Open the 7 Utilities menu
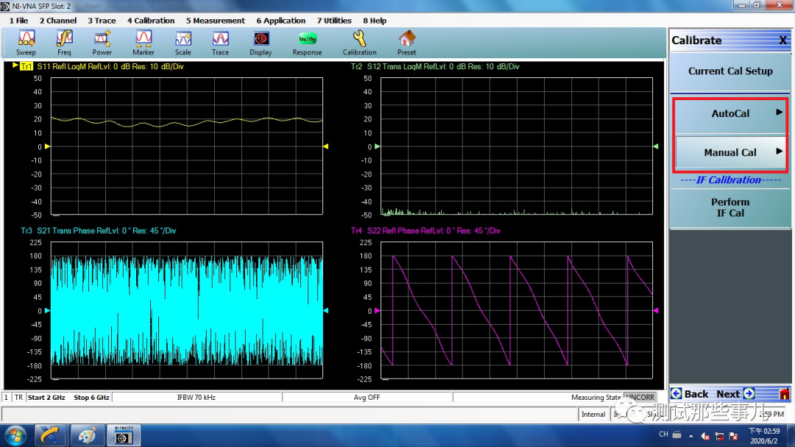This screenshot has height=447, width=795. point(334,21)
